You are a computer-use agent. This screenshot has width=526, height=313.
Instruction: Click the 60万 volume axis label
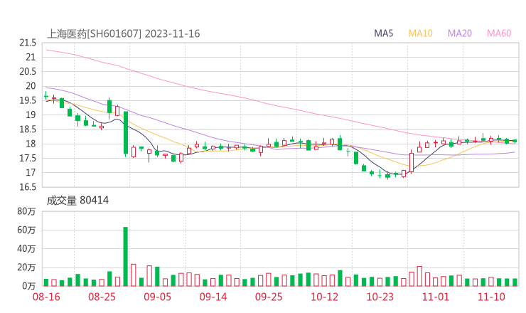coord(26,230)
